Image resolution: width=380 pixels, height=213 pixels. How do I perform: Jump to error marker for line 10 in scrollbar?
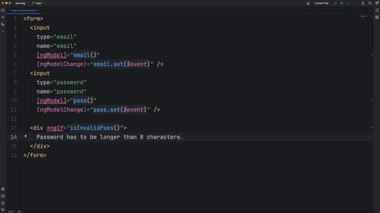click(x=372, y=100)
